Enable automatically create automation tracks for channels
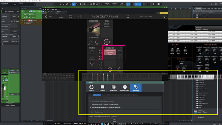Screen dimensions: 222x125 [x=90, y=105]
